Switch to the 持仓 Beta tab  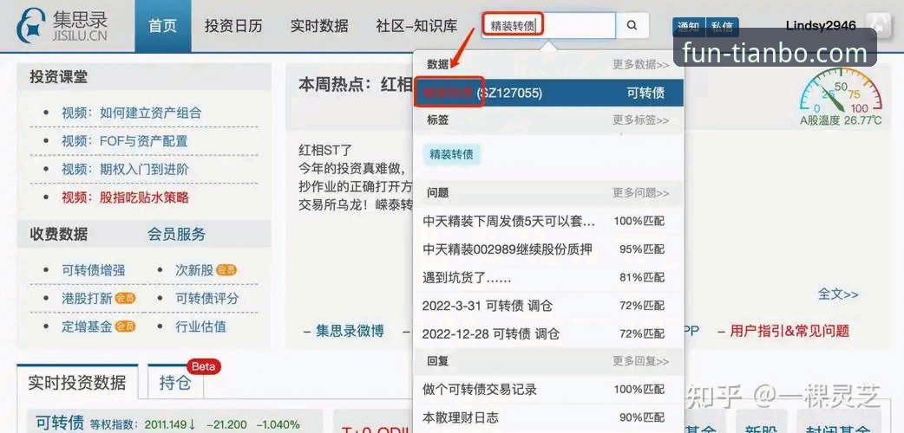(176, 382)
